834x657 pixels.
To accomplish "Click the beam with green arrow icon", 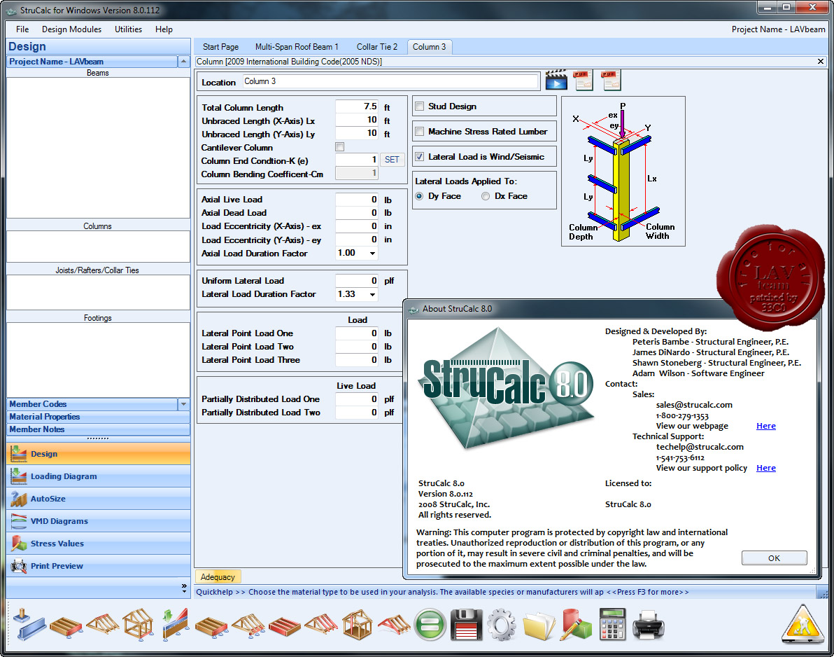I will click(x=176, y=624).
